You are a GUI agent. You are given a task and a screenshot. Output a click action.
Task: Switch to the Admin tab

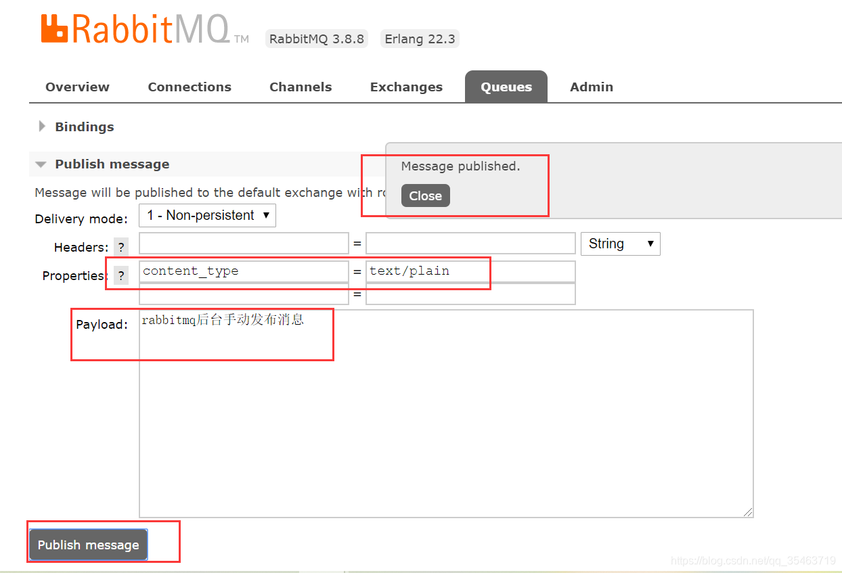click(591, 87)
